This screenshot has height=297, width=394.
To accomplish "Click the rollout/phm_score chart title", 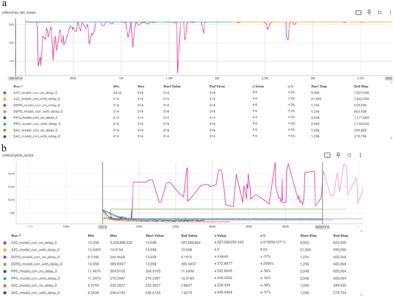I will pyautogui.click(x=18, y=155).
